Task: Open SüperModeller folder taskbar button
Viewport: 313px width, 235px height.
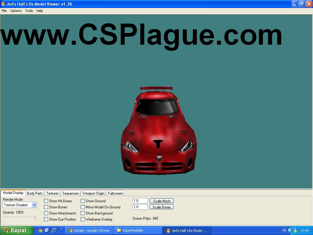Action: tap(138, 230)
